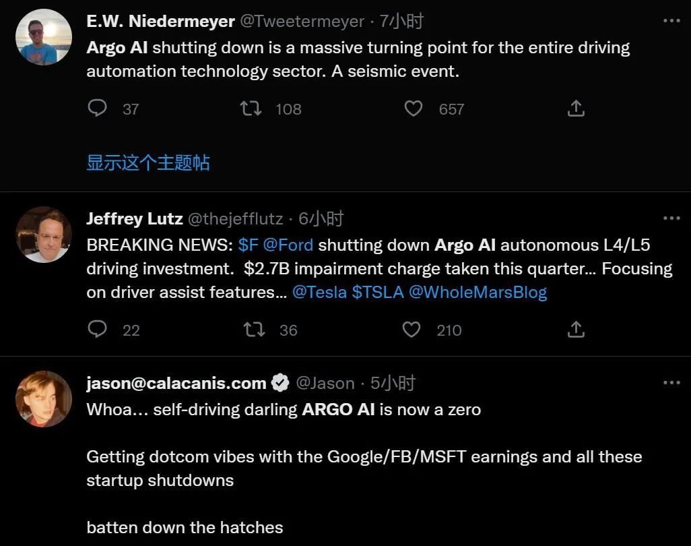Reply to E.W. Niedermeyer's Argo AI tweet
This screenshot has height=546, width=691.
tap(98, 108)
